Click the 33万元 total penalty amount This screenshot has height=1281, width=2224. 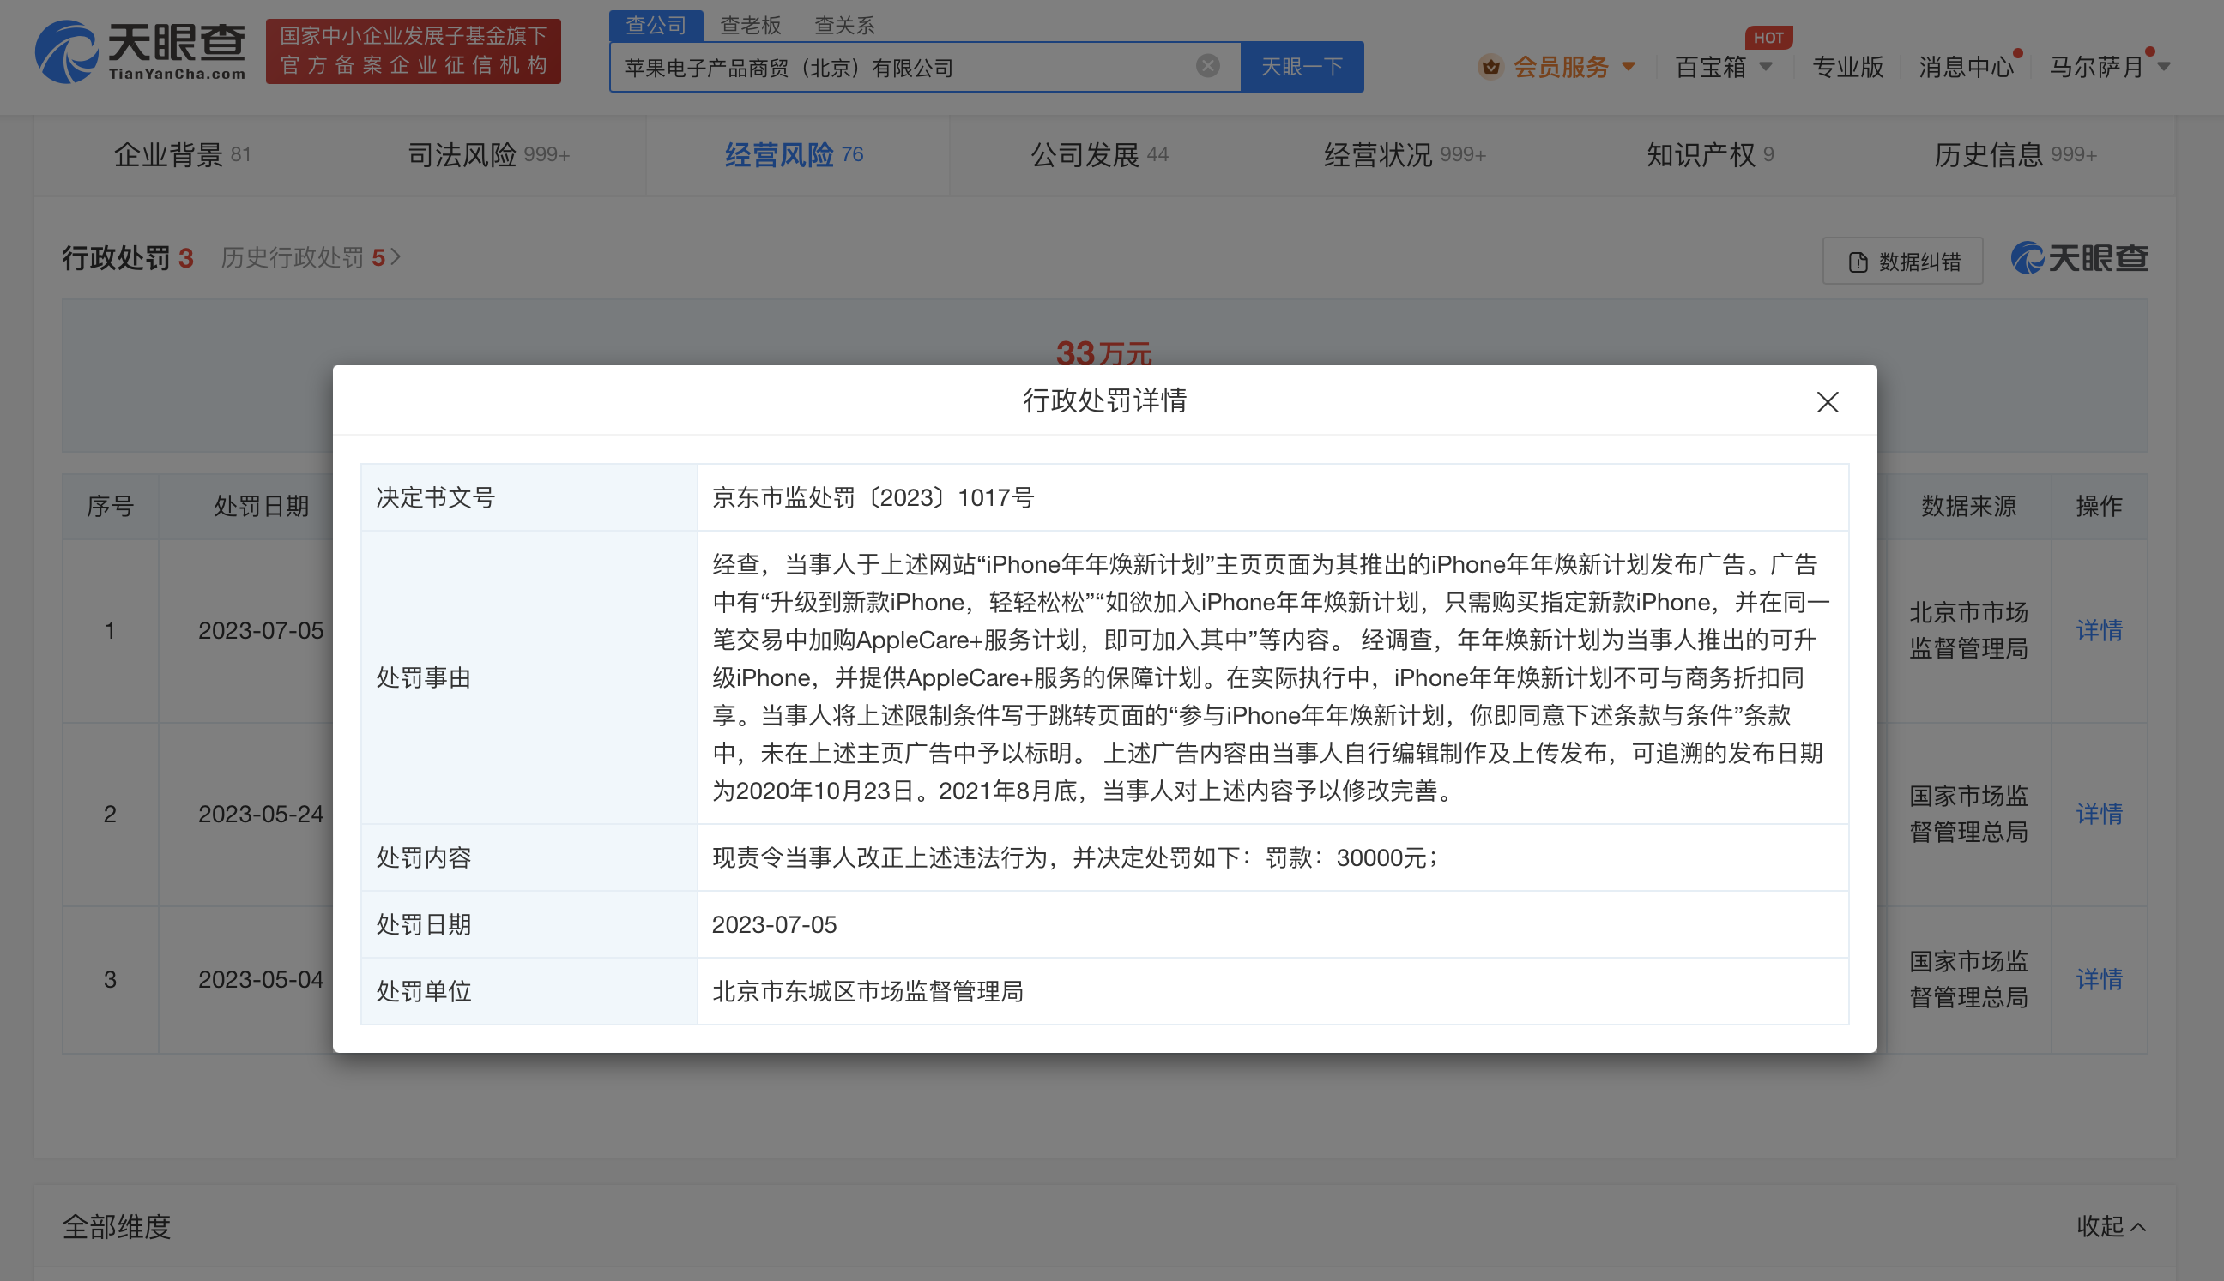[x=1104, y=352]
